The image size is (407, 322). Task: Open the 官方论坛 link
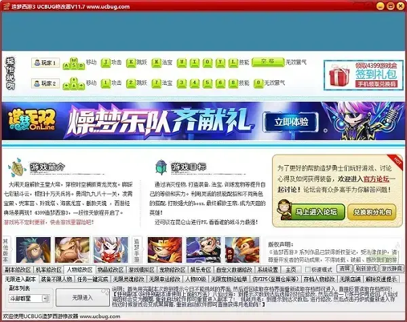point(376,179)
